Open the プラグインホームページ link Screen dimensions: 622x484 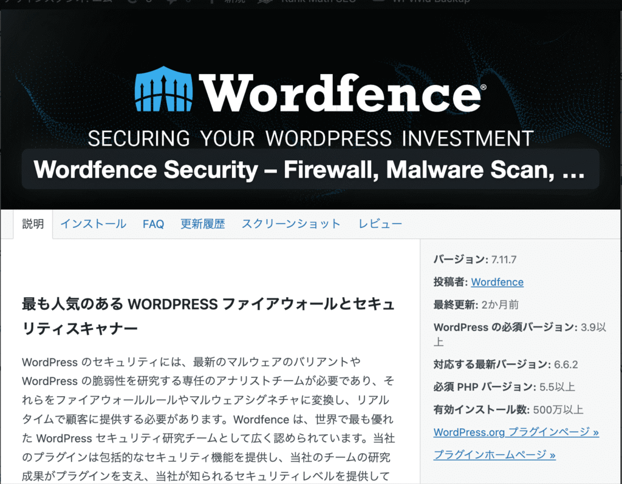click(494, 455)
